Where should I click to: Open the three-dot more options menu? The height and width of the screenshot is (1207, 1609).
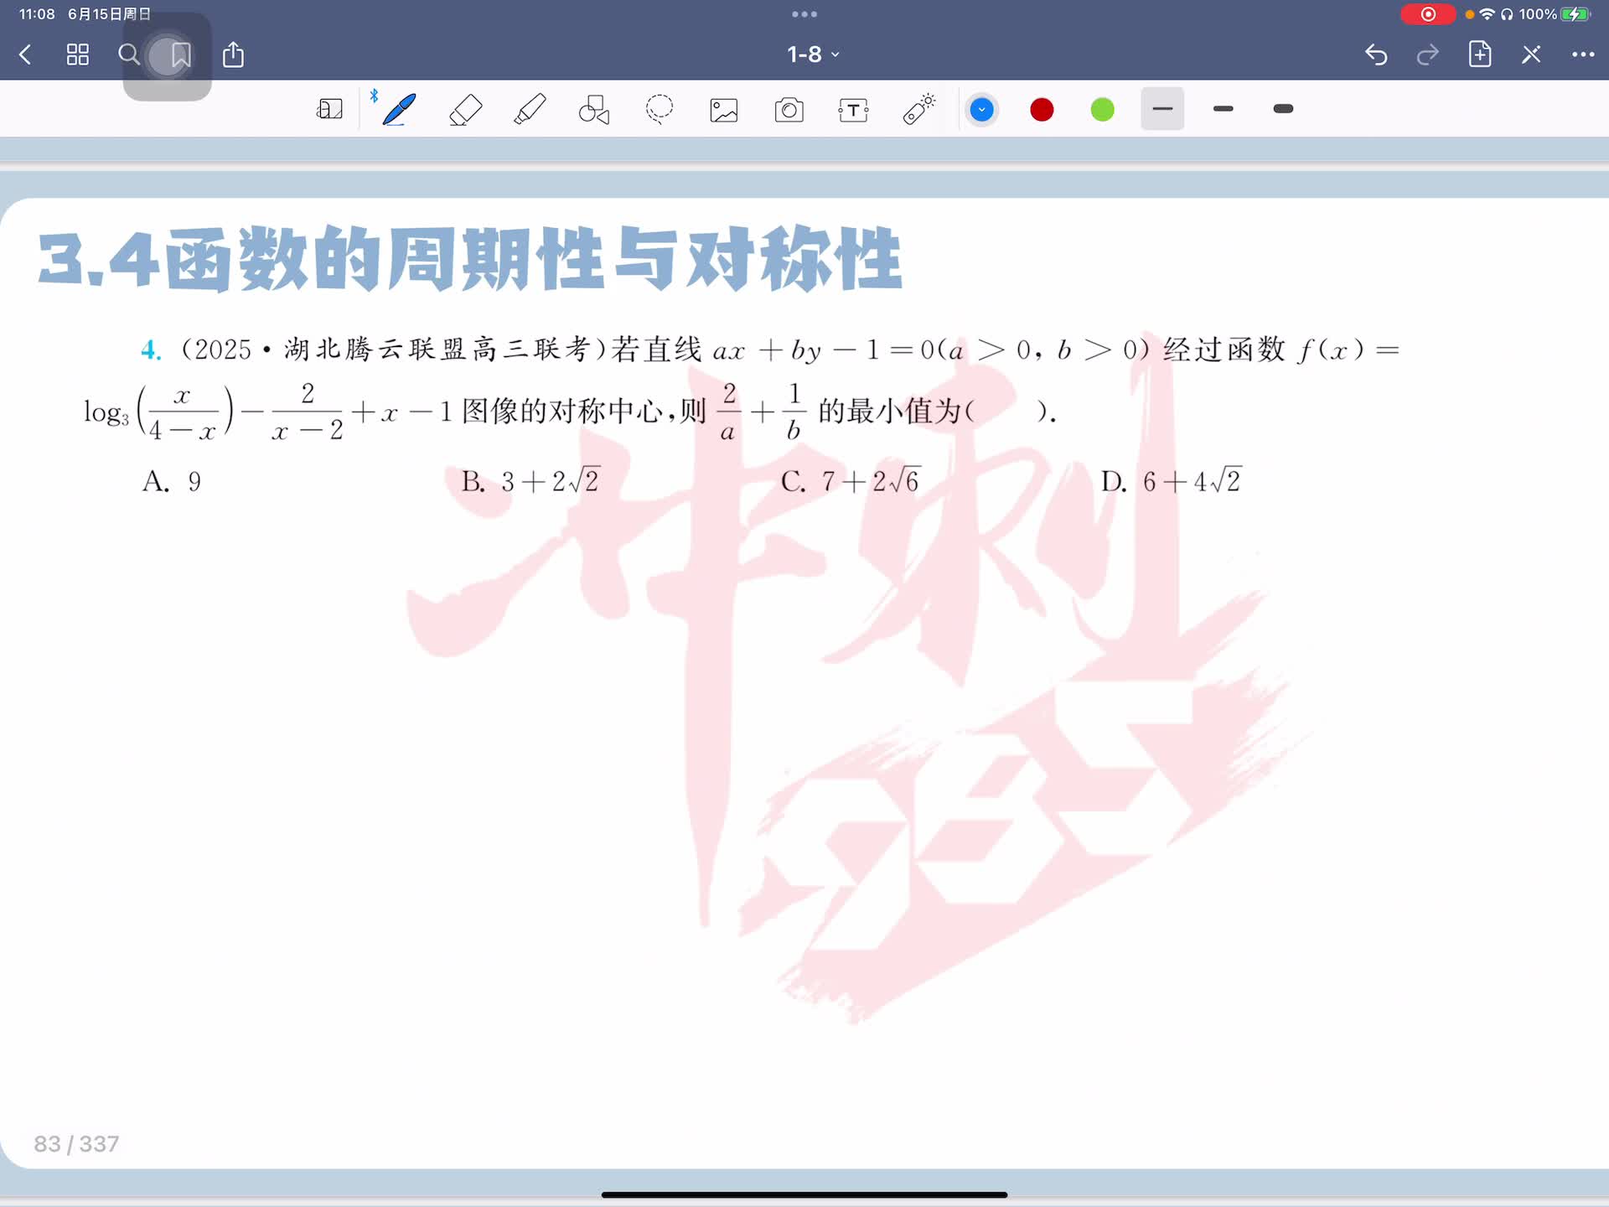coord(1582,54)
